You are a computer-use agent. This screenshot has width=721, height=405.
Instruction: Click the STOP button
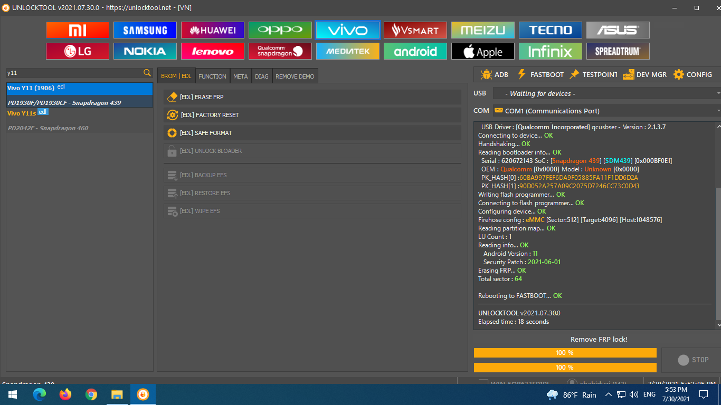[692, 360]
